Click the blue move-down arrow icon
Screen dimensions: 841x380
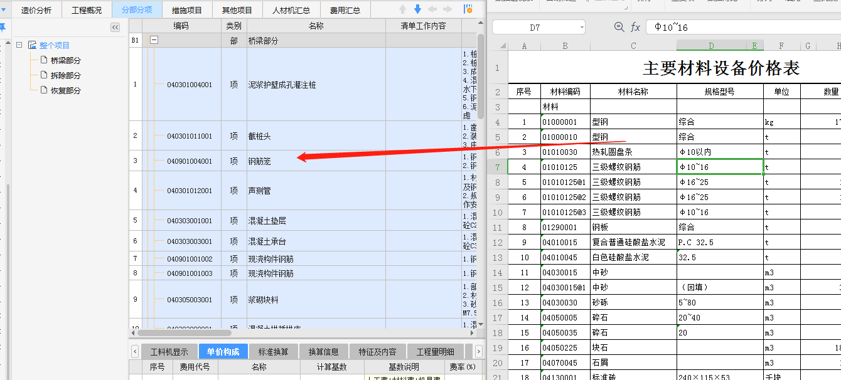(x=418, y=9)
